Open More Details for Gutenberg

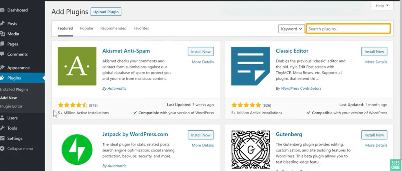pyautogui.click(x=376, y=145)
